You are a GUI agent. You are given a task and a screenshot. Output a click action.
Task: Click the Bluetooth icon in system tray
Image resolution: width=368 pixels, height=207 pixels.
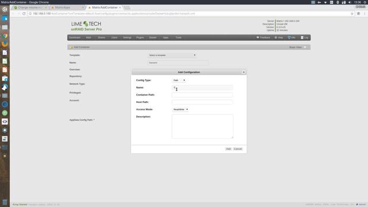tap(338, 2)
